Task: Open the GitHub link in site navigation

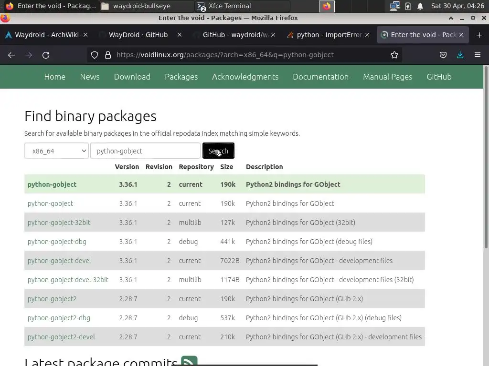Action: tap(439, 77)
